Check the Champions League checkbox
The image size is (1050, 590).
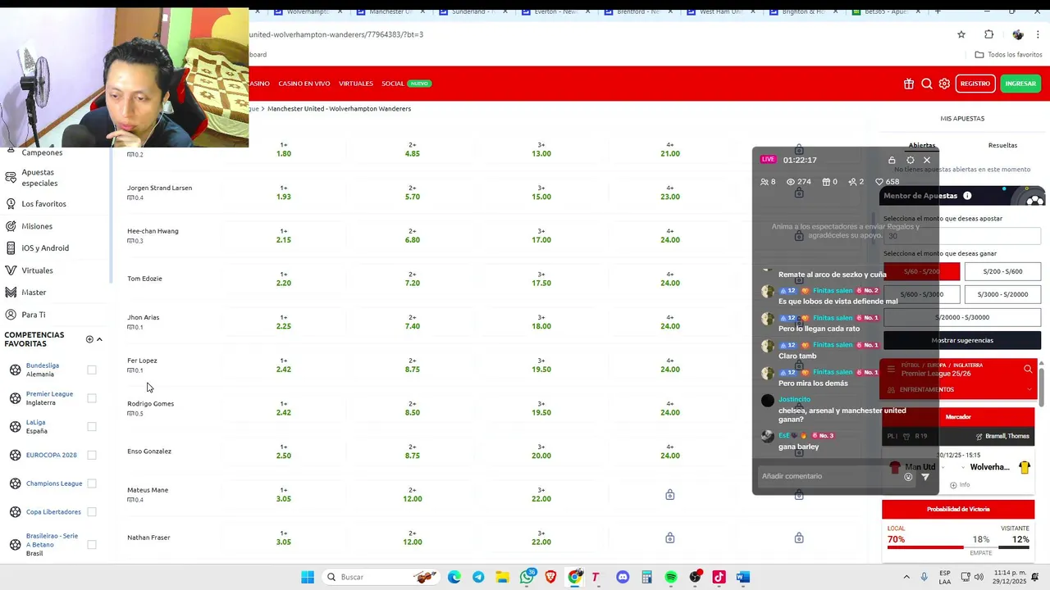click(92, 483)
